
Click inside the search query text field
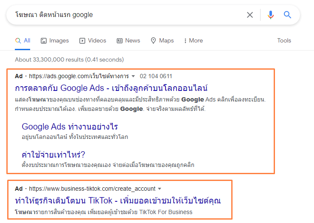coord(128,15)
